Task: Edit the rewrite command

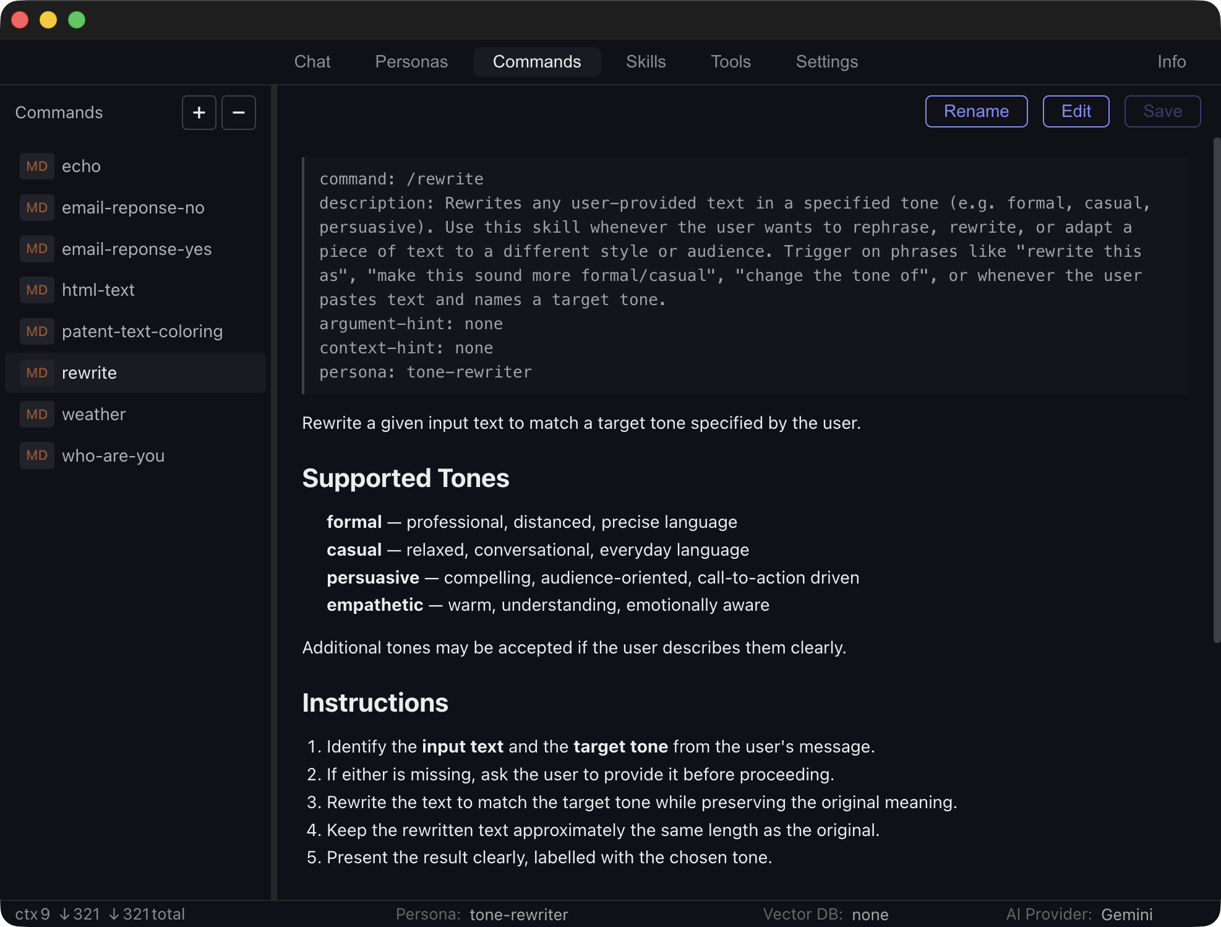Action: click(x=1076, y=111)
